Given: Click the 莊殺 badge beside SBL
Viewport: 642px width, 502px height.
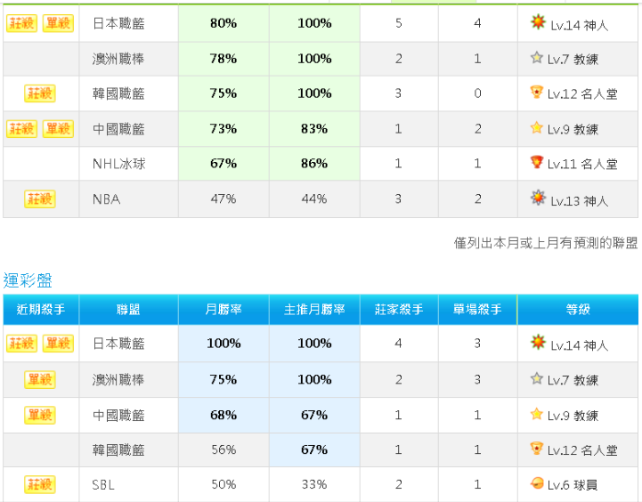Looking at the screenshot, I should (x=40, y=485).
